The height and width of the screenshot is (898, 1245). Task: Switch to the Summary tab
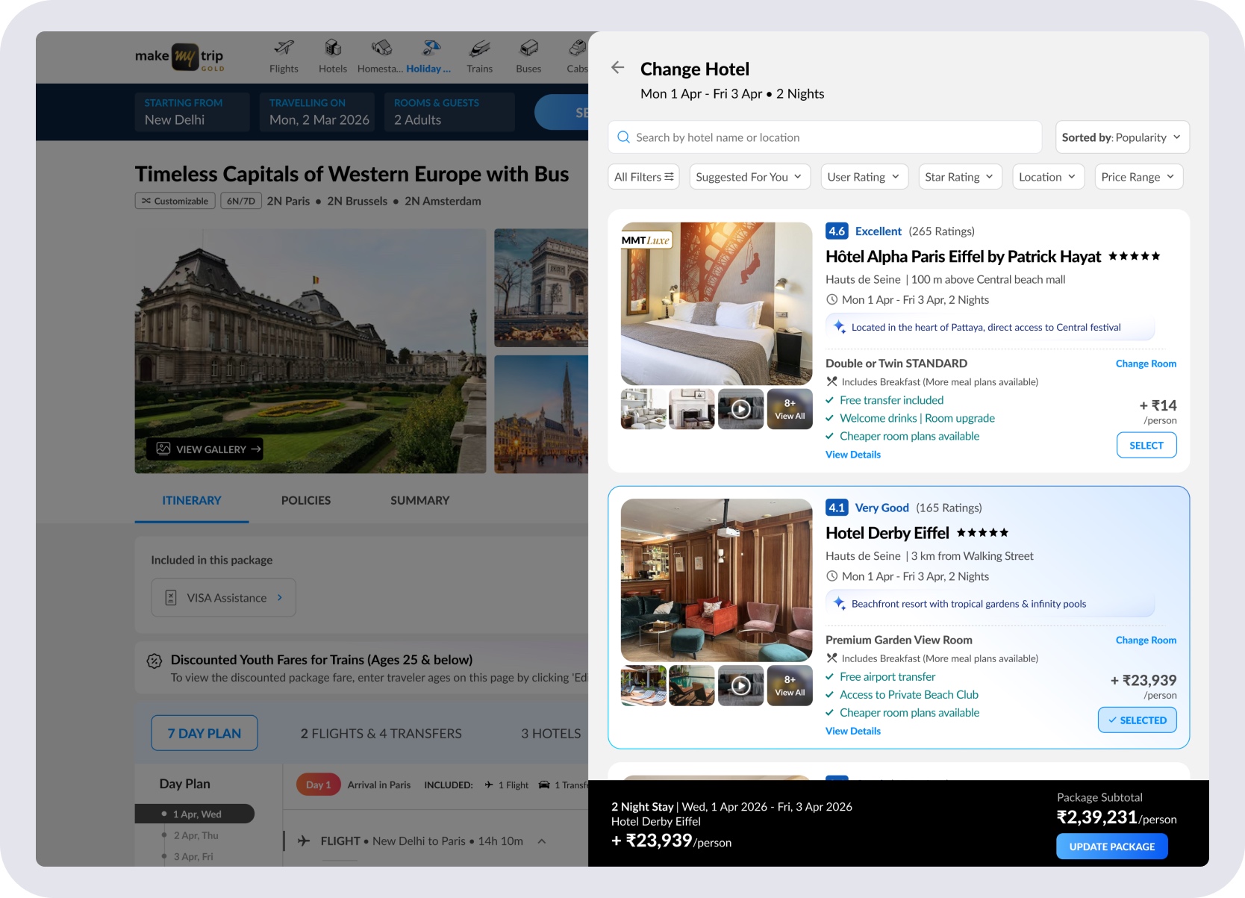420,500
